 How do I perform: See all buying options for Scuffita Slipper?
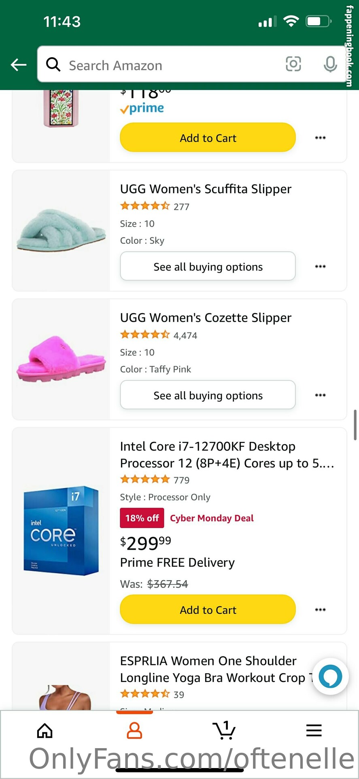tap(208, 267)
